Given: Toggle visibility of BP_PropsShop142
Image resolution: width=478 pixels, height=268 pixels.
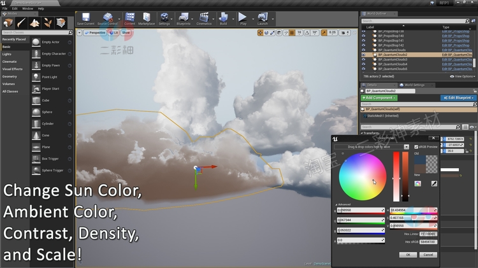Looking at the screenshot, I should pos(363,45).
